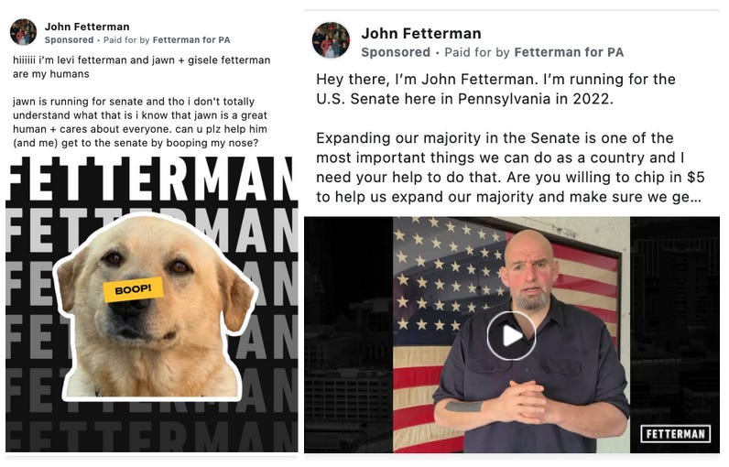
Task: Click the Sponsored label on the right ad
Action: pyautogui.click(x=396, y=52)
